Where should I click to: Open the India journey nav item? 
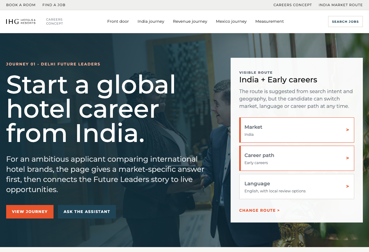[x=151, y=22]
